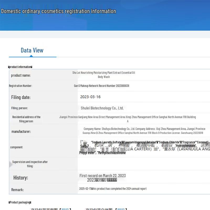This screenshot has height=210, width=210.
Task: Open the Data View tab
Action: [x=32, y=50]
